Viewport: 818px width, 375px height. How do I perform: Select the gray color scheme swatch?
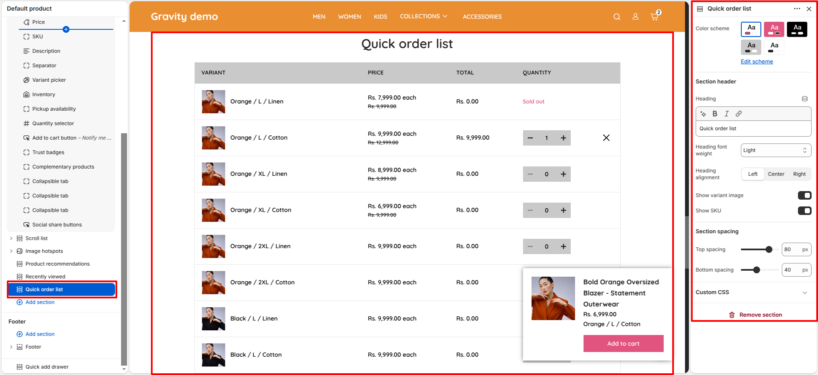coord(751,47)
